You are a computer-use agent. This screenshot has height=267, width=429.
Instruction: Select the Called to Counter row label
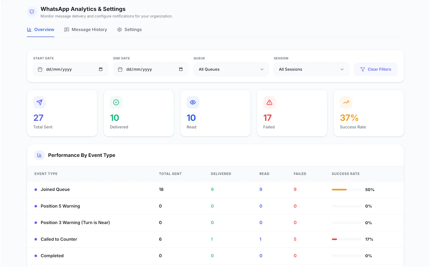coord(59,239)
